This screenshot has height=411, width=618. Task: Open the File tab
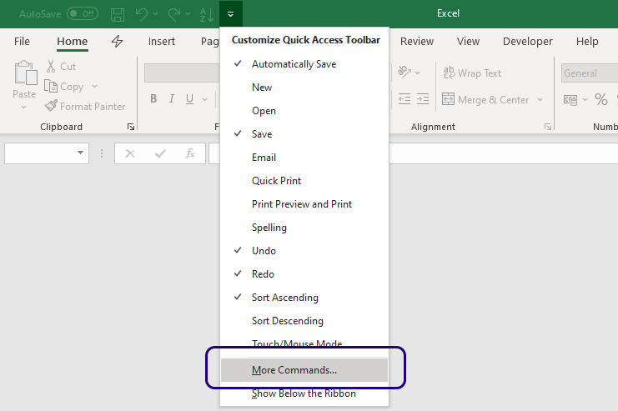pos(22,41)
